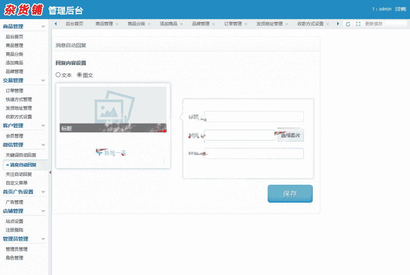Image resolution: width=410 pixels, height=275 pixels.
Task: Collapse the sidebar with the splitter arrow
Action: 50,173
